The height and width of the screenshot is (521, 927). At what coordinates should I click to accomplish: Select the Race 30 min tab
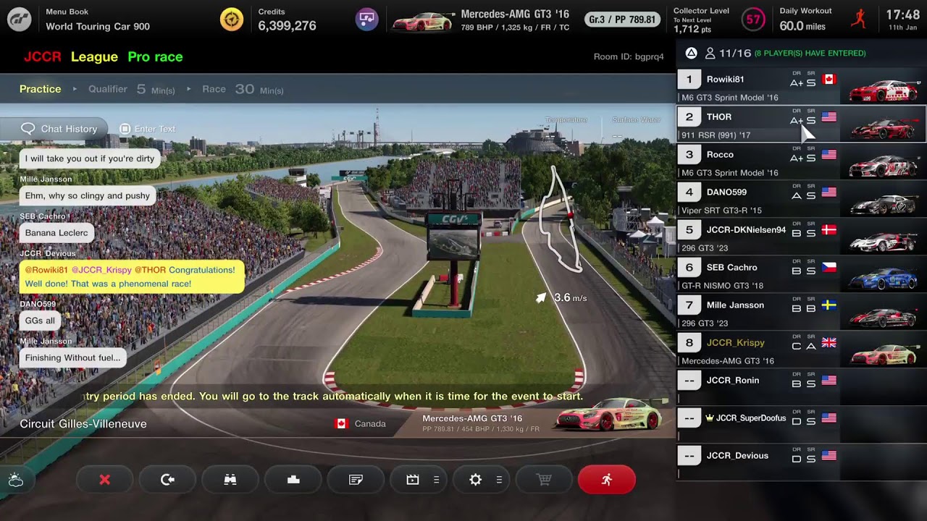pyautogui.click(x=243, y=89)
